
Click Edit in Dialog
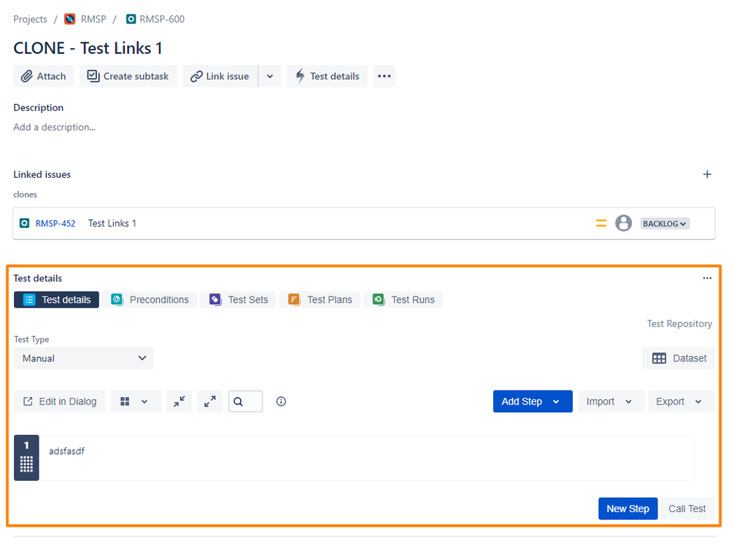coord(60,401)
